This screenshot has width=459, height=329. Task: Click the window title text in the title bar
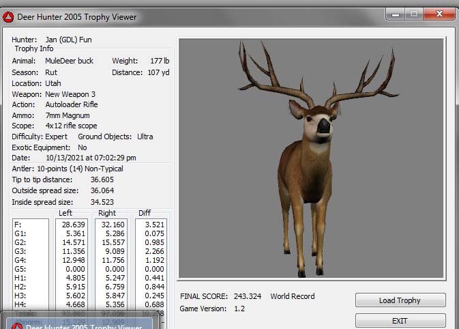click(76, 17)
